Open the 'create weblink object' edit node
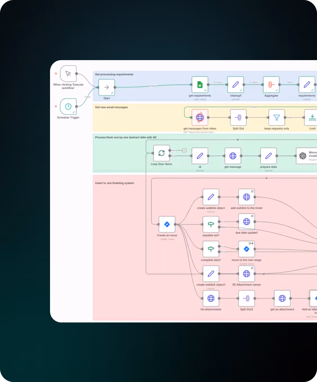 click(x=211, y=197)
